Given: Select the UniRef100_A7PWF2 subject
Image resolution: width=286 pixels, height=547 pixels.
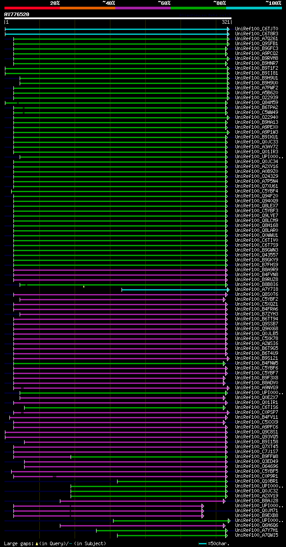Looking at the screenshot, I should pos(257,88).
